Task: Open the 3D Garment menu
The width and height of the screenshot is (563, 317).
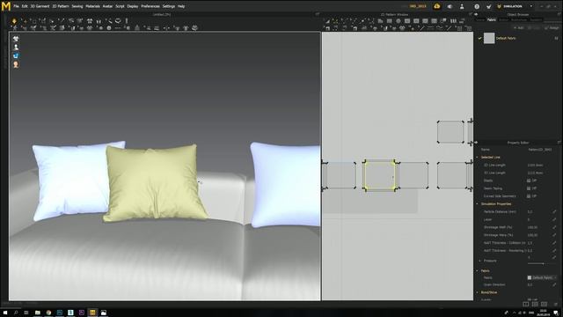Action: (x=40, y=6)
